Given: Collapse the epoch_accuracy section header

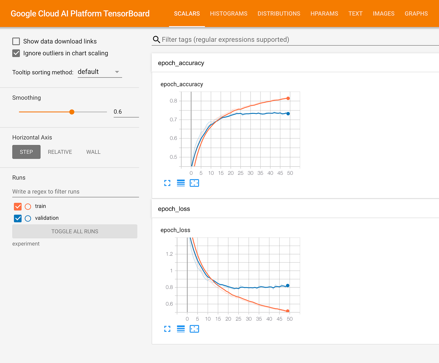Looking at the screenshot, I should [181, 63].
